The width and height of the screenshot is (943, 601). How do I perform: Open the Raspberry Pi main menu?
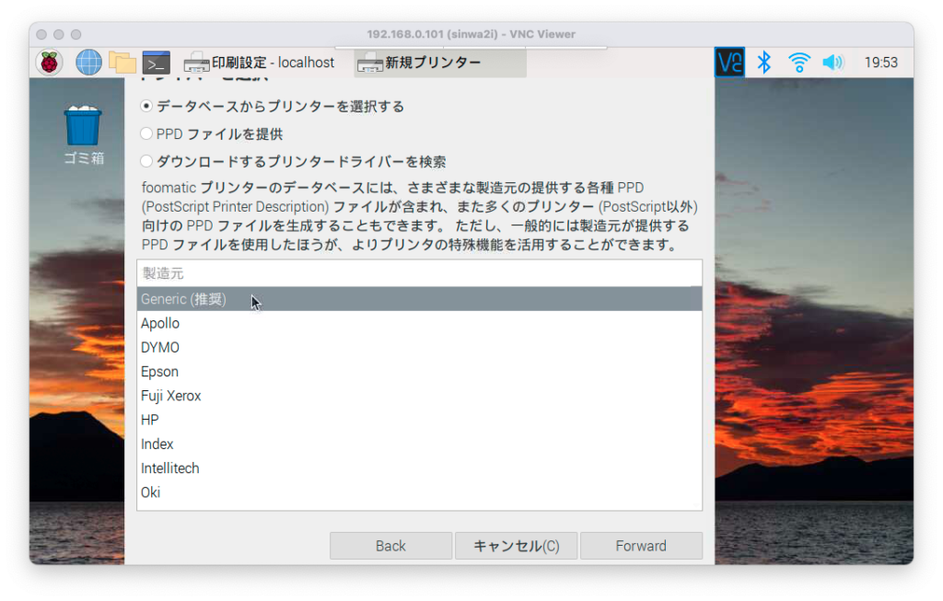click(49, 63)
